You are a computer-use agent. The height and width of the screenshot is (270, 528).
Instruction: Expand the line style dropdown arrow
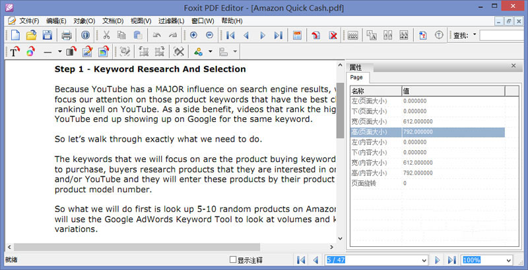pyautogui.click(x=59, y=51)
